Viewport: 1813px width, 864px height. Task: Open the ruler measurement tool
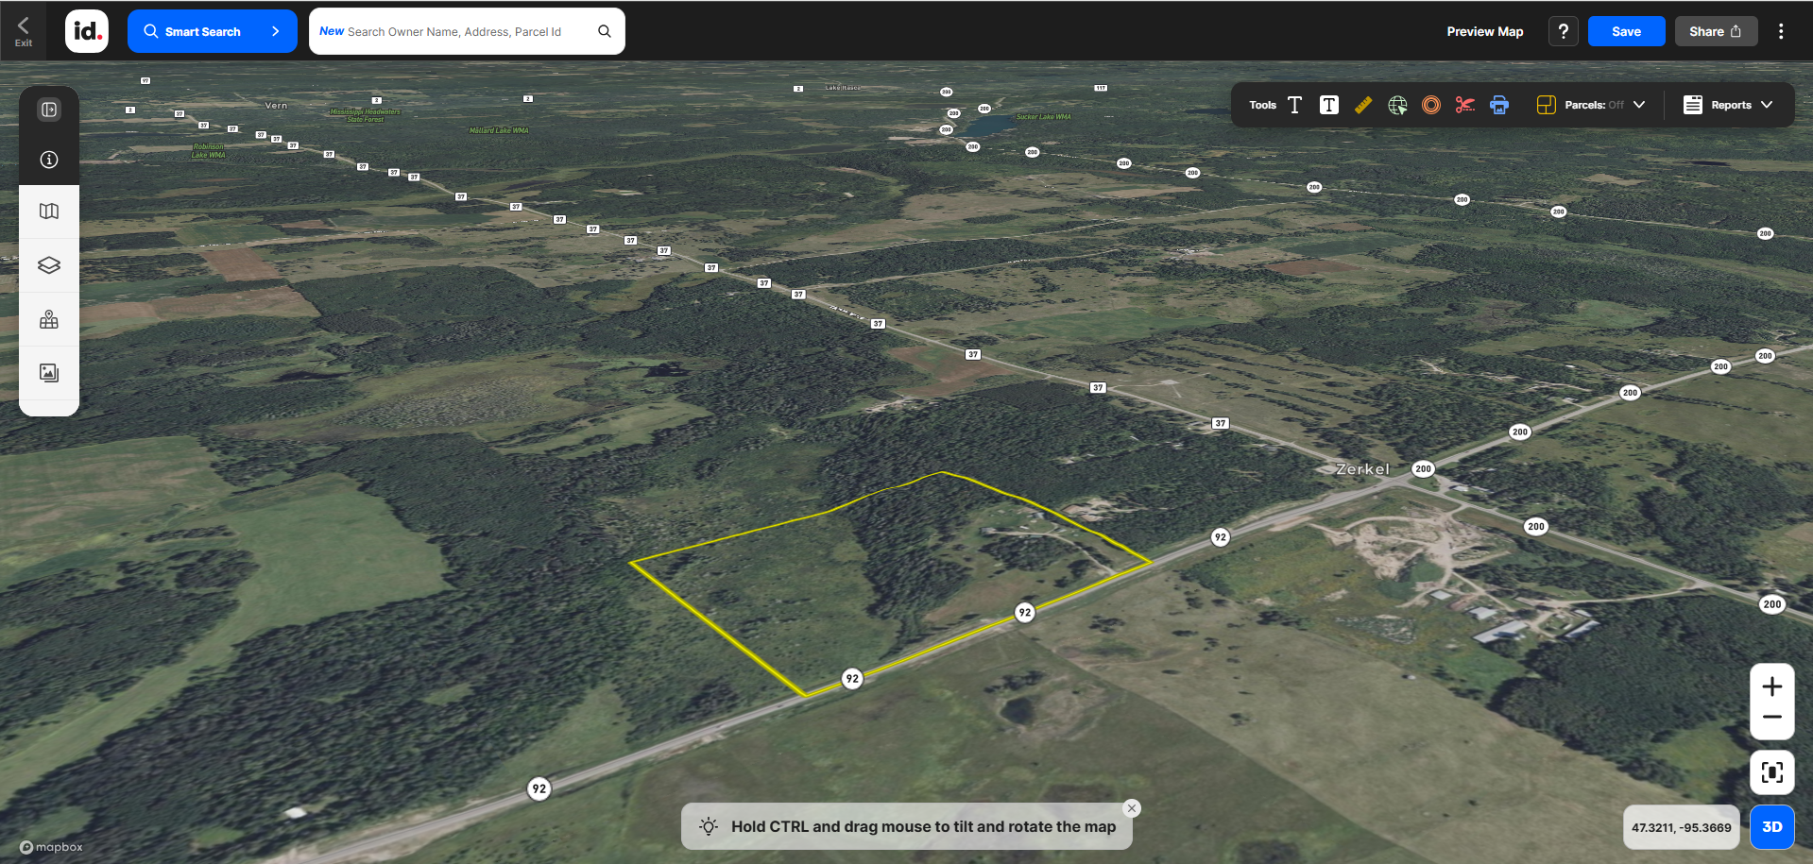1363,105
